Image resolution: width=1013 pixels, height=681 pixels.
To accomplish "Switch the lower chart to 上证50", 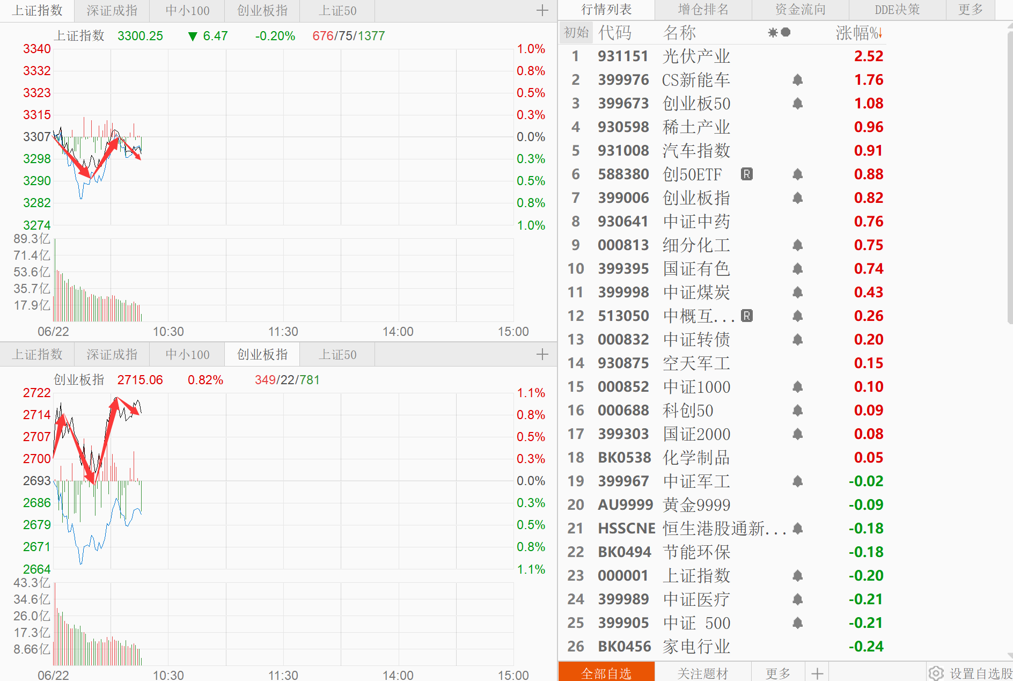I will tap(337, 355).
